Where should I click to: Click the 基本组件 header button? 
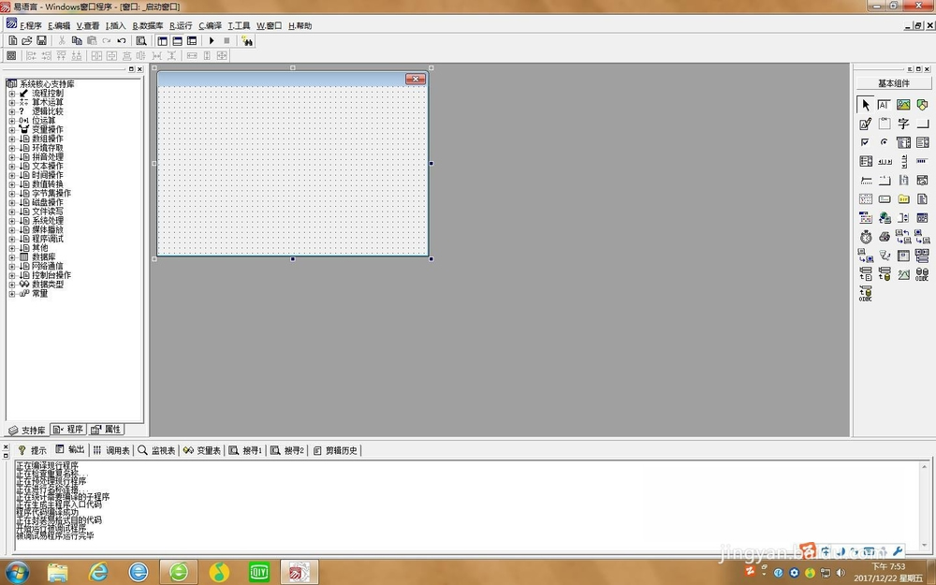[x=894, y=83]
